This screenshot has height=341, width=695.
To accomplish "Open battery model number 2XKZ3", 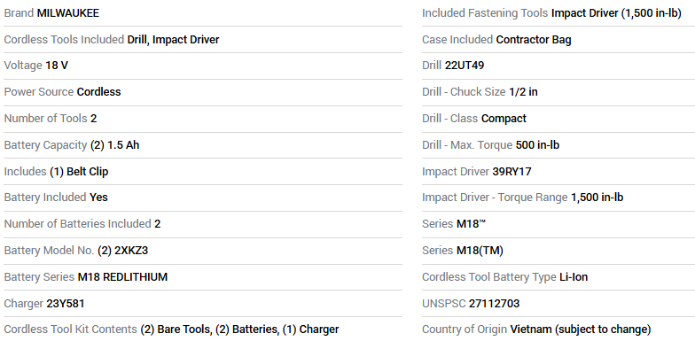I will coord(131,251).
